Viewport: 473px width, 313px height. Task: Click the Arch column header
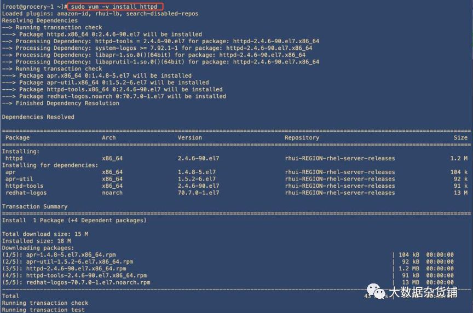point(108,137)
